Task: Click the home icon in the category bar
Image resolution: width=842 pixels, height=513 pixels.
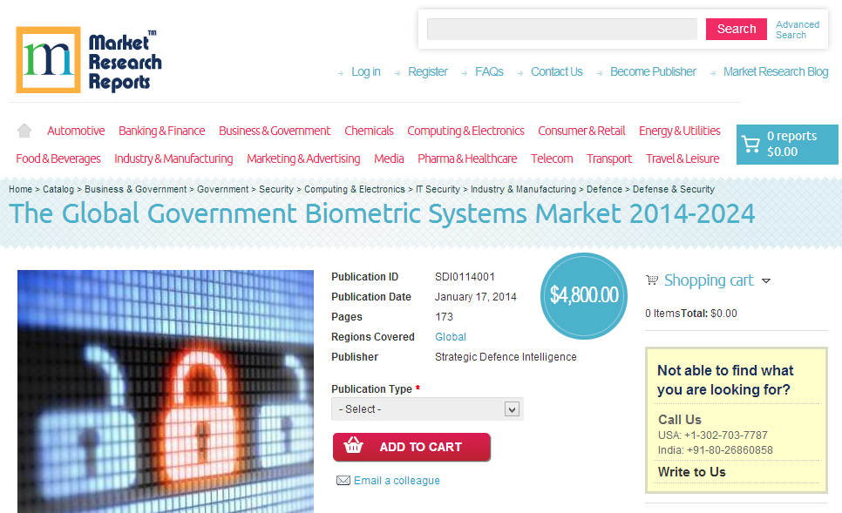Action: pyautogui.click(x=24, y=131)
